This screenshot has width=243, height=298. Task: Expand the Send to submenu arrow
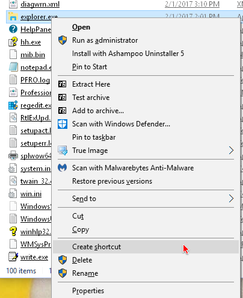[x=231, y=199]
